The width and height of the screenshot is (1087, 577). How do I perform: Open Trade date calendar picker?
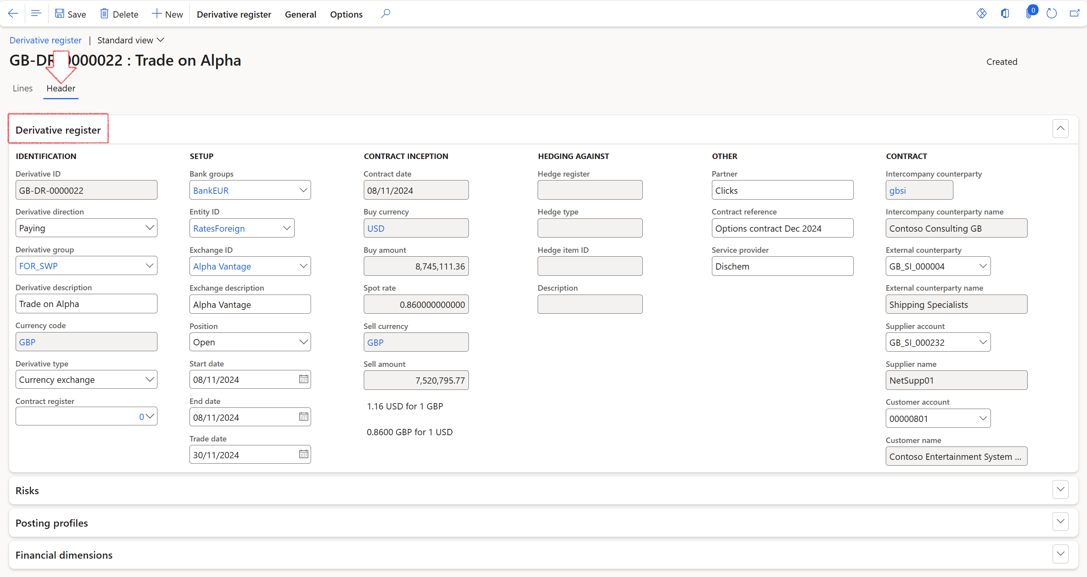(x=303, y=454)
